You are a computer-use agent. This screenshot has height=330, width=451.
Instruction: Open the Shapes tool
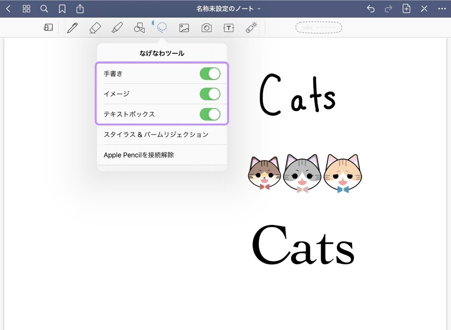pyautogui.click(x=139, y=27)
